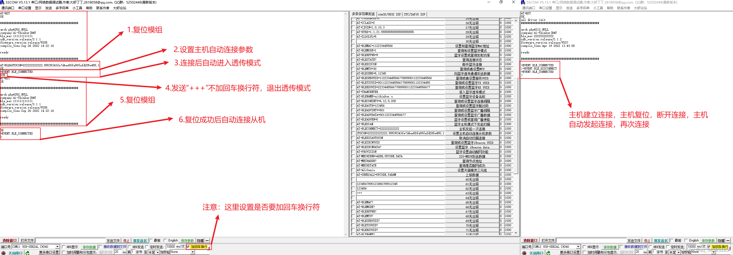Click the SSCOM app icon in left title bar

coord(2,2)
